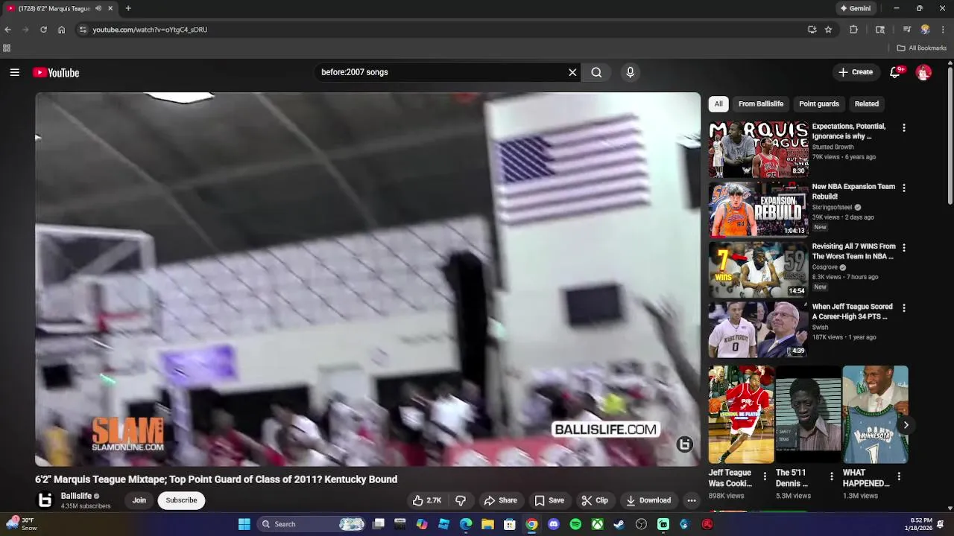The height and width of the screenshot is (536, 954).
Task: Like the video with thumbs up
Action: 427,500
